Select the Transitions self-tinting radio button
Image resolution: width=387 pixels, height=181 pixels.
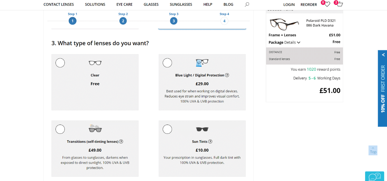pos(60,129)
